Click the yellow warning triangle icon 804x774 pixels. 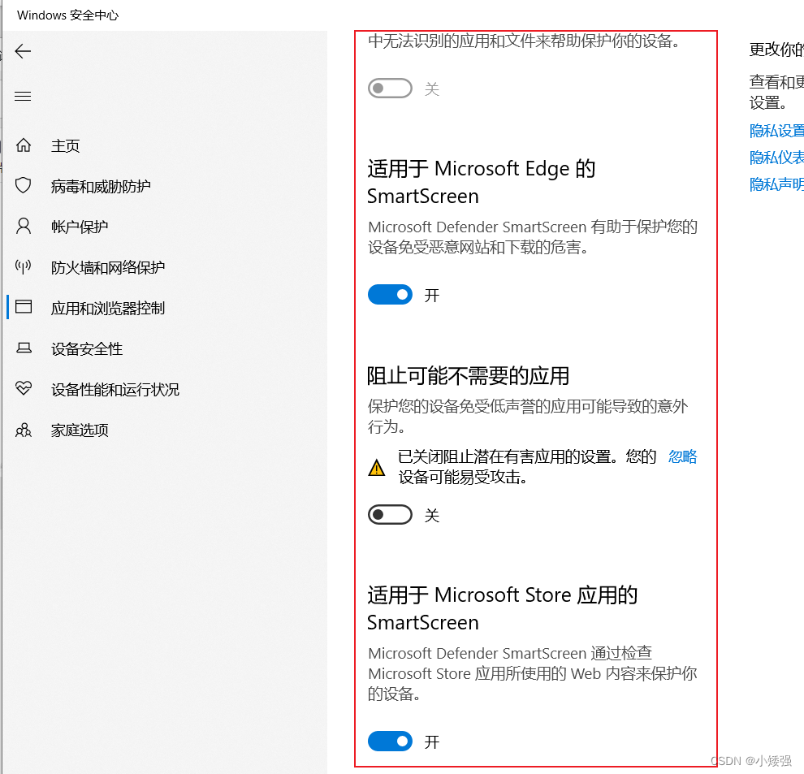[377, 467]
